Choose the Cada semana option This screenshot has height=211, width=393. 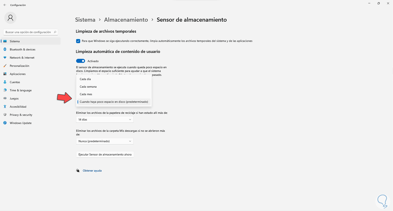point(88,87)
